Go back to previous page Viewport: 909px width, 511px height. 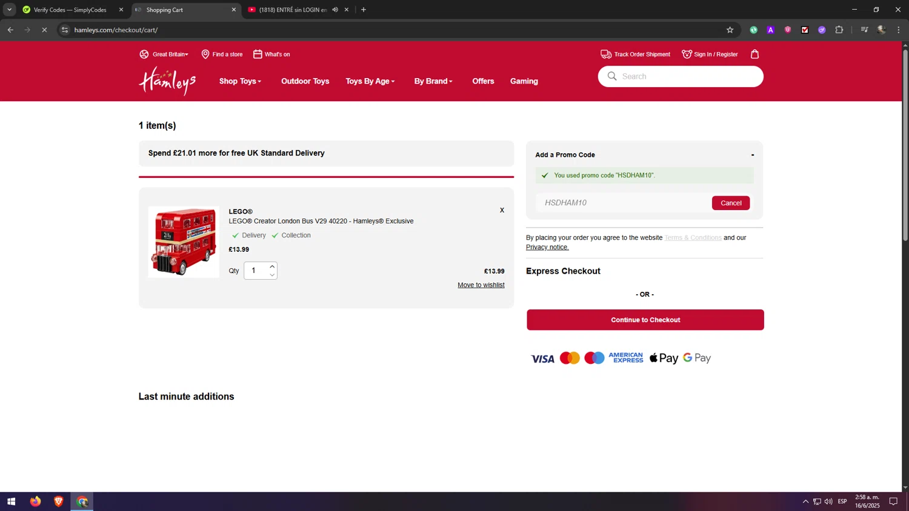(10, 30)
